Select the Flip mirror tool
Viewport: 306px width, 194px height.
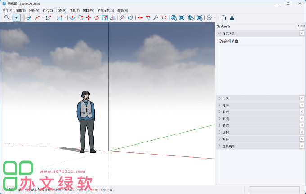click(113, 18)
